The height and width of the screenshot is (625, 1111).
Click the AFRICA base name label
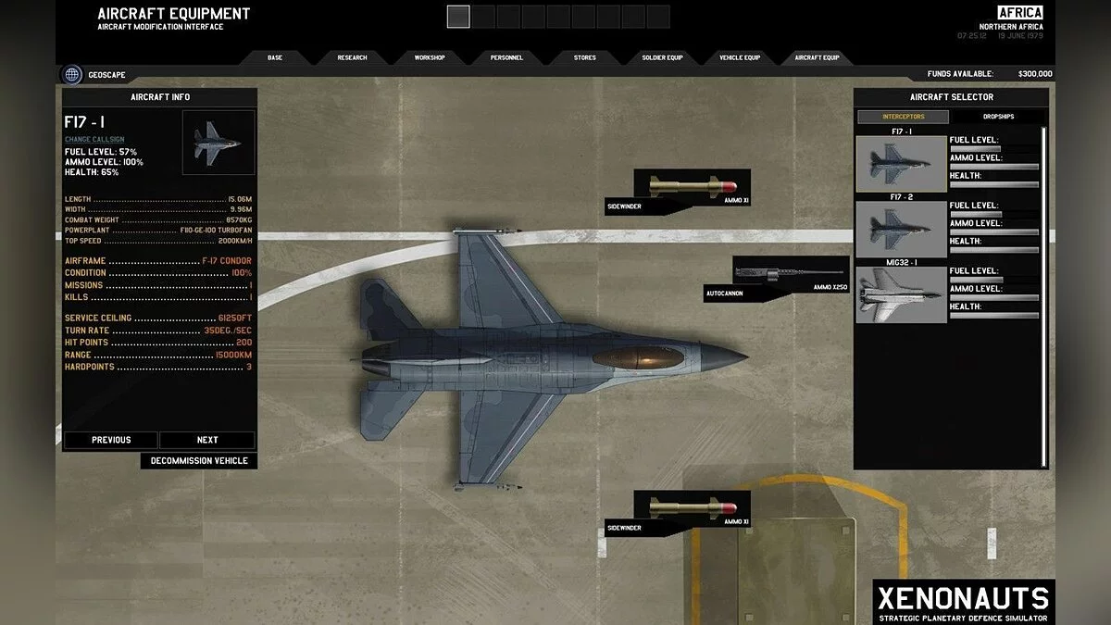tap(1020, 13)
